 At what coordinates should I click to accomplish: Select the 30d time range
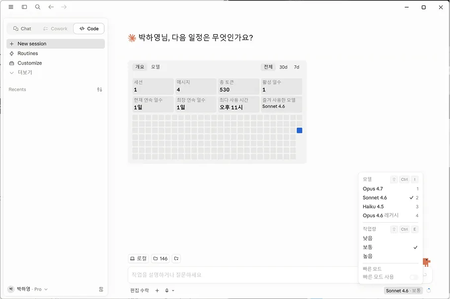coord(283,67)
